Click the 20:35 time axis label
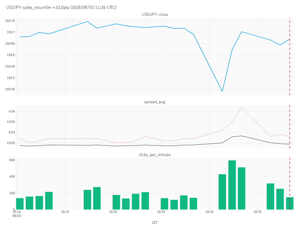 click(257, 212)
